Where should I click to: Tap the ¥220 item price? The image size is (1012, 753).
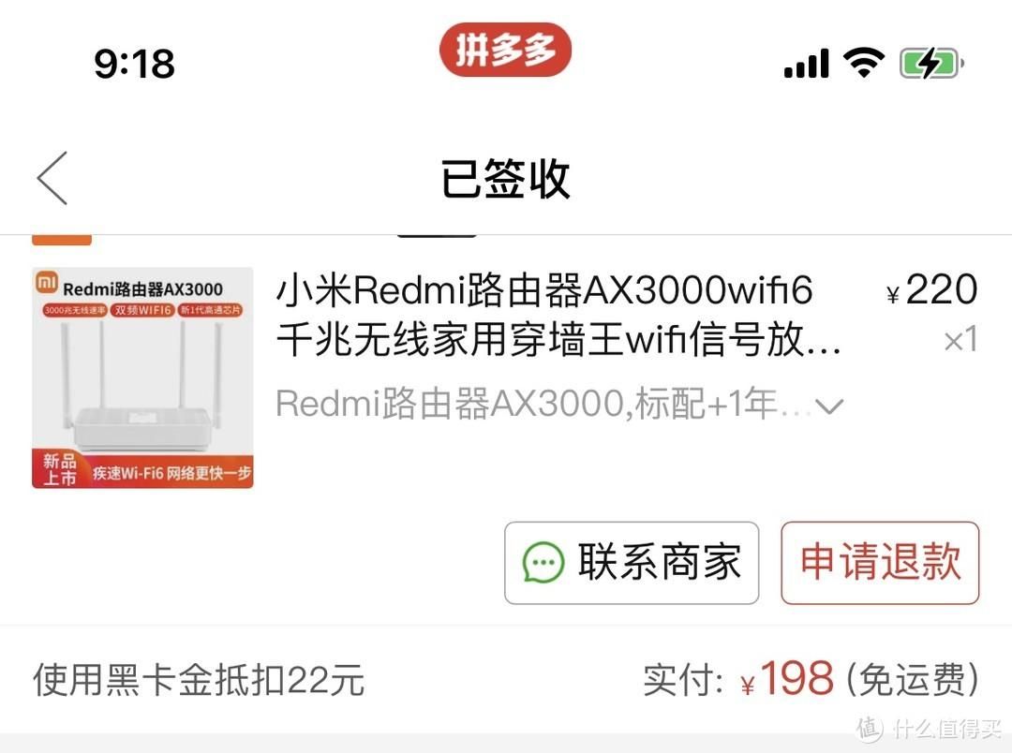tap(932, 289)
